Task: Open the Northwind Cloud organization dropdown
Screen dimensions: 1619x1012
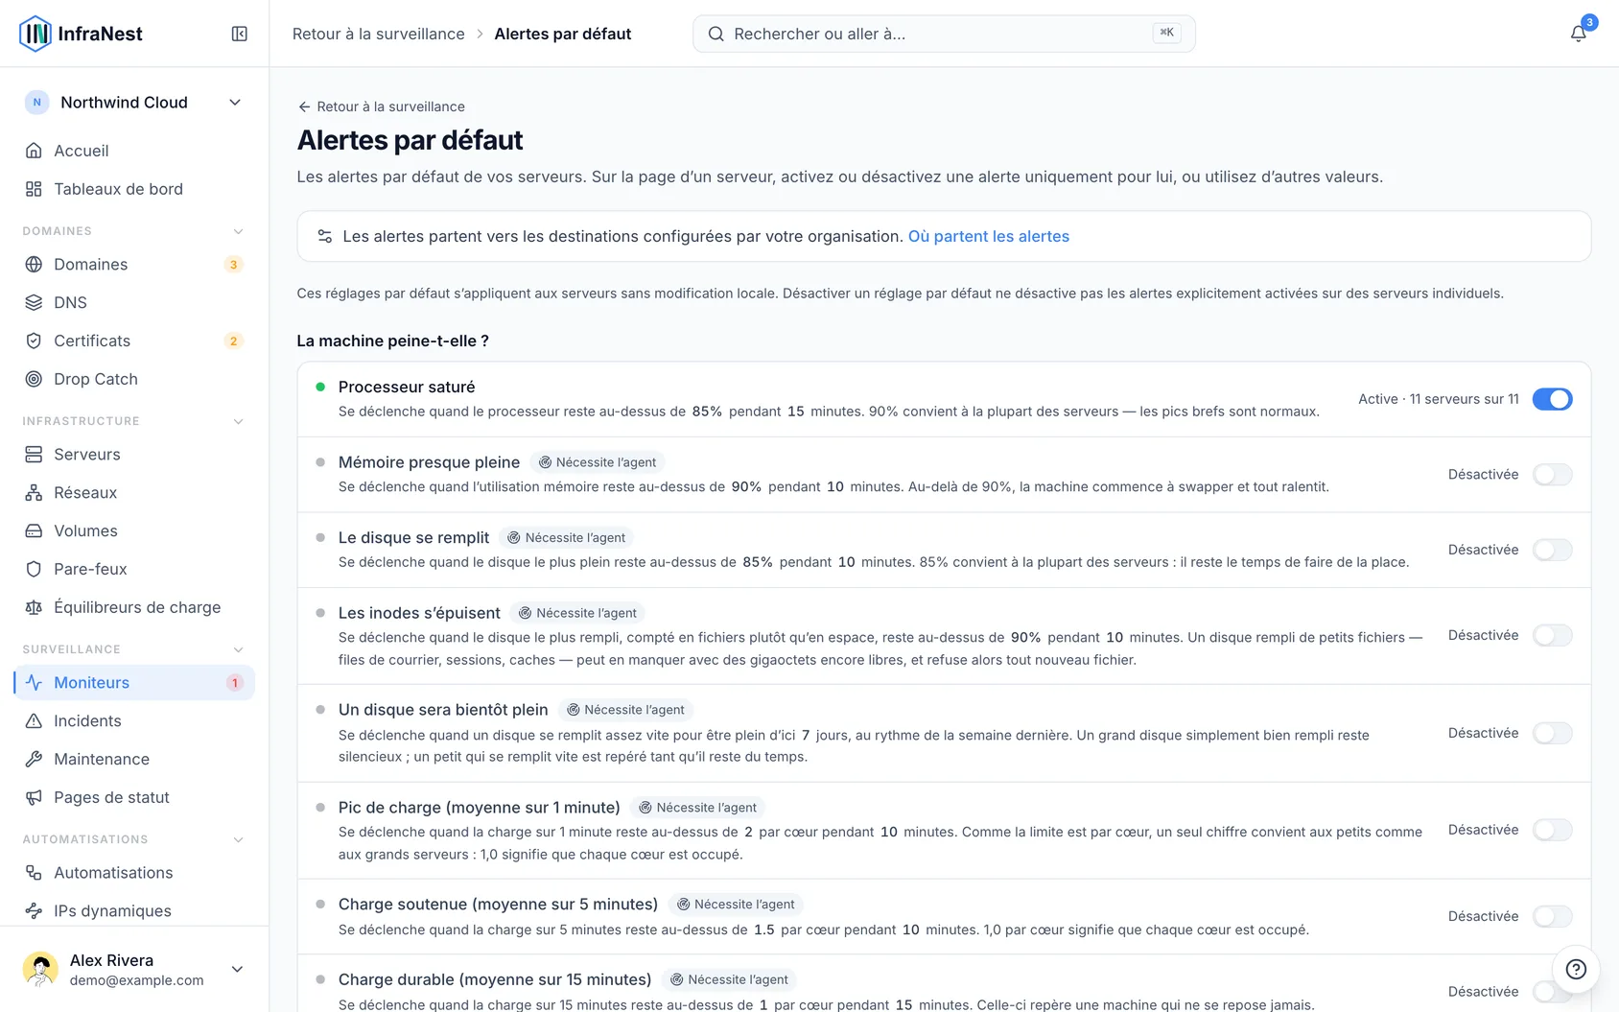Action: [134, 103]
